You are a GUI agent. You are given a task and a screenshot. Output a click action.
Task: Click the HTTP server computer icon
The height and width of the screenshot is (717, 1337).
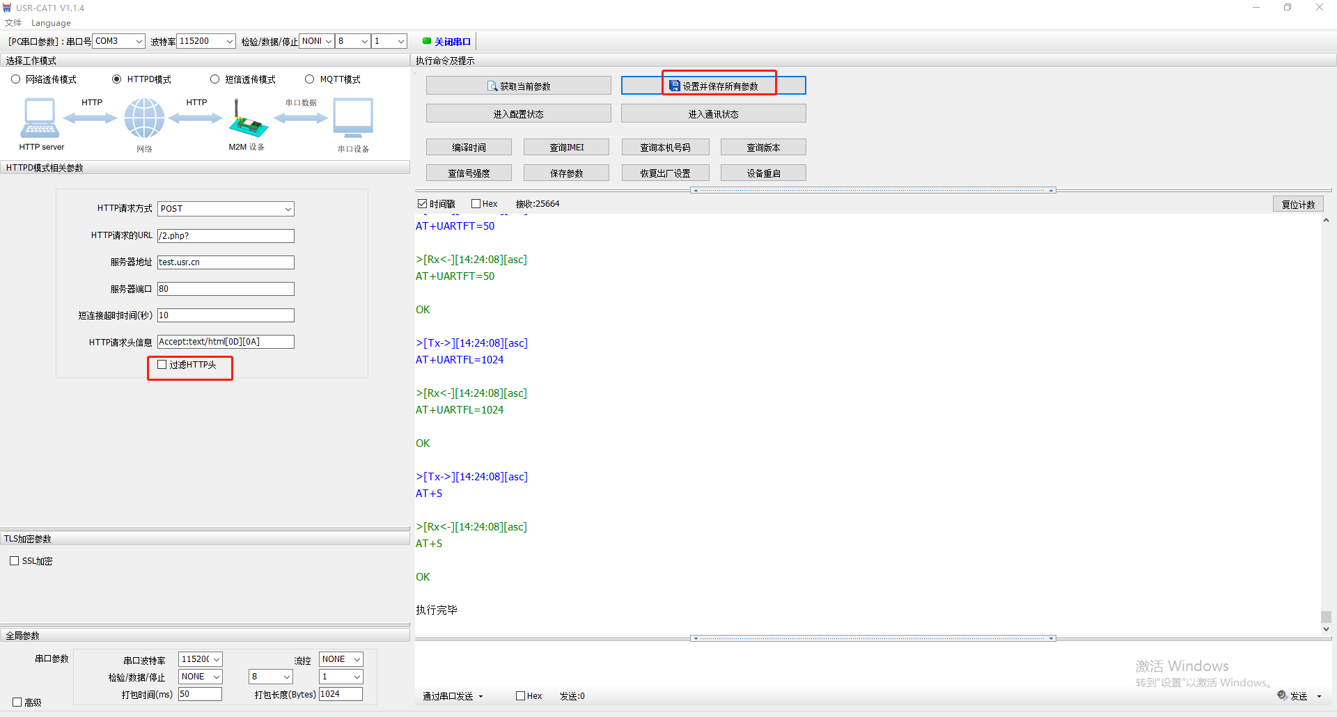40,118
